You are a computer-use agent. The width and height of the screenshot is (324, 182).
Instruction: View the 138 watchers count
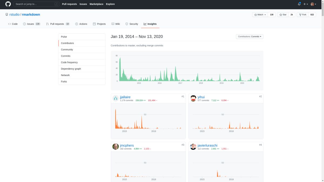click(272, 15)
